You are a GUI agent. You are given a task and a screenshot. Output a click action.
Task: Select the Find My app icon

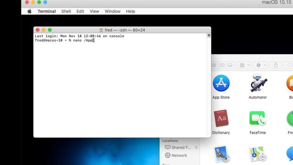click(x=290, y=119)
